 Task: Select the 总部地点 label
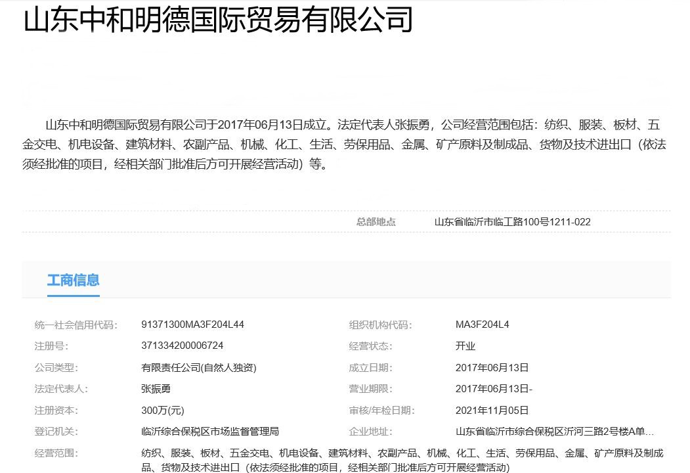click(x=376, y=221)
